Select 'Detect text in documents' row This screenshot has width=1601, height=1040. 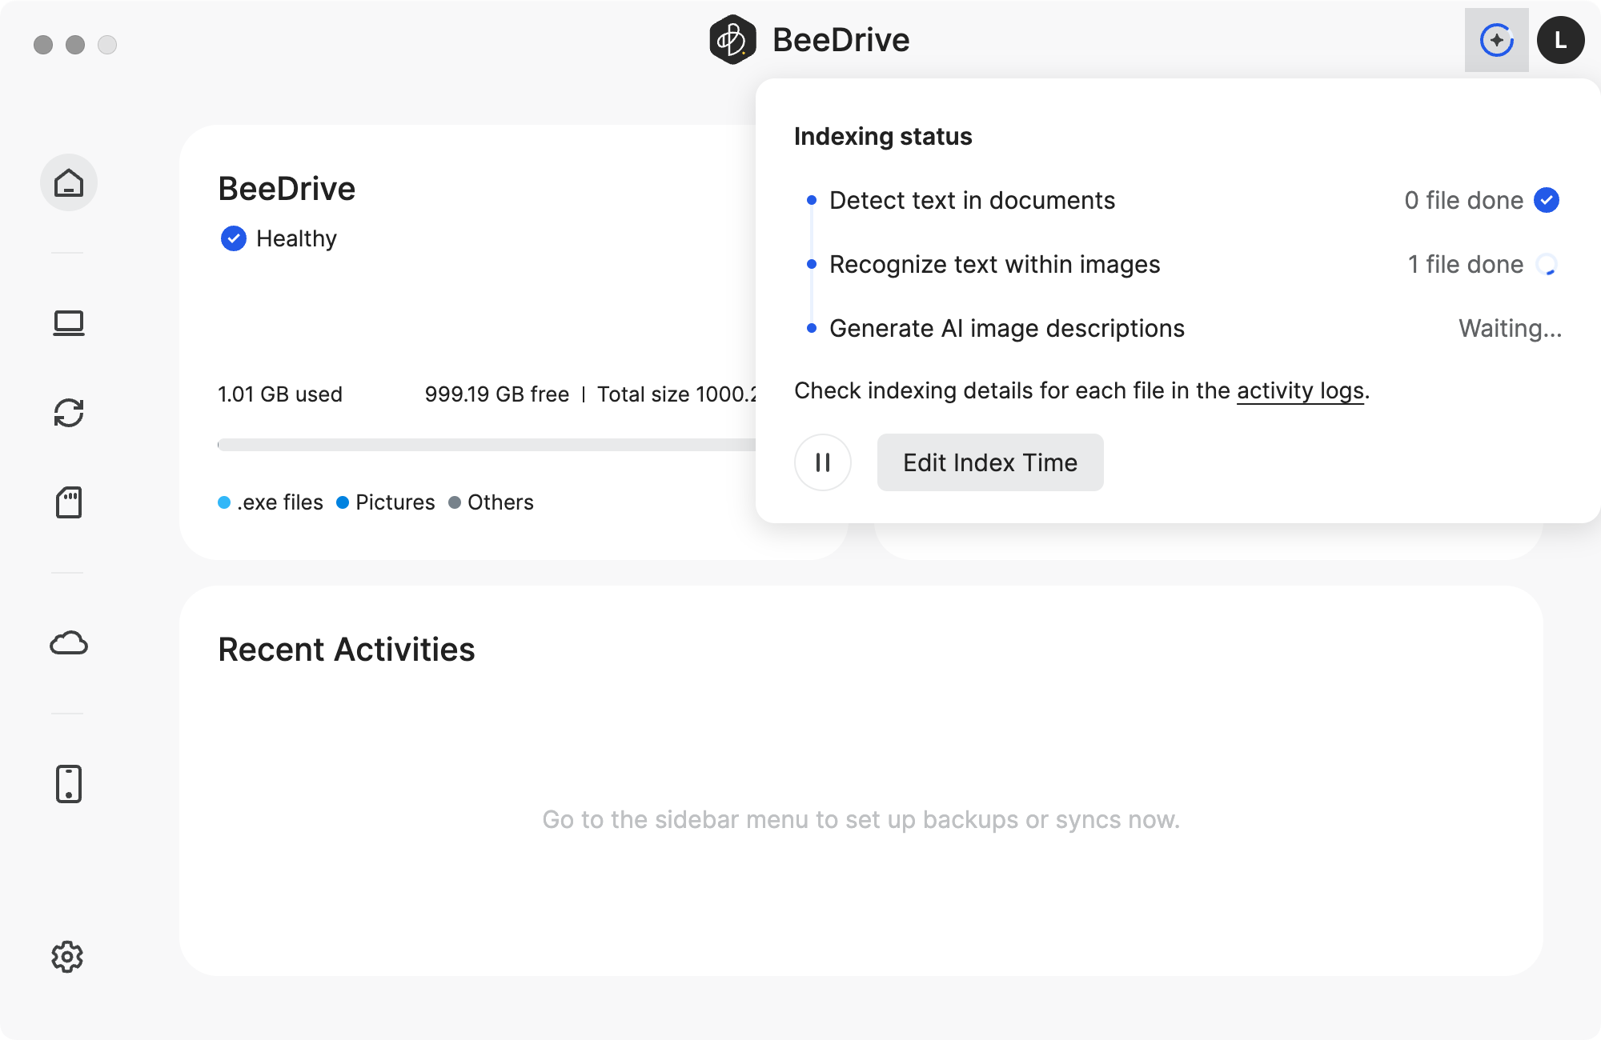[1178, 200]
